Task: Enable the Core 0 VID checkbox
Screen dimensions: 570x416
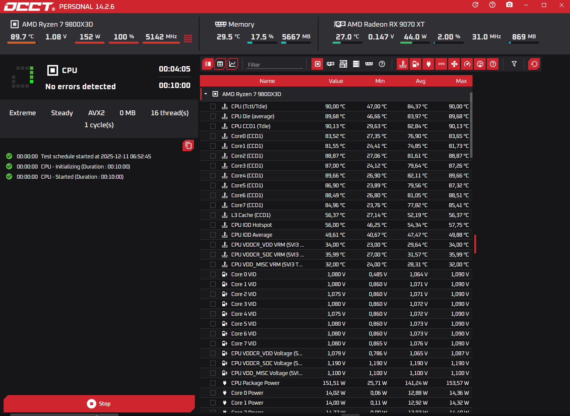Action: tap(213, 274)
